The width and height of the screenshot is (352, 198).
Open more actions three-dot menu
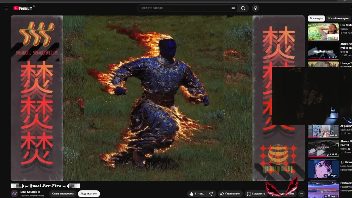301,194
